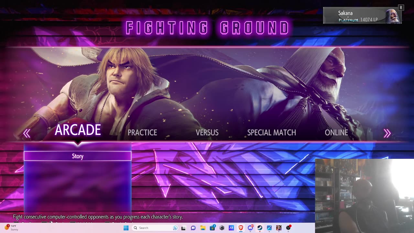Click the taskbar Search box
The image size is (414, 233).
[155, 228]
